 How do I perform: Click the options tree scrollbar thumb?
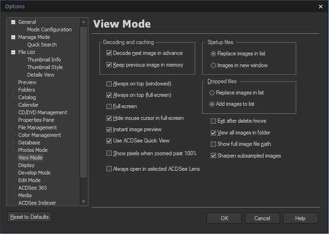point(83,102)
